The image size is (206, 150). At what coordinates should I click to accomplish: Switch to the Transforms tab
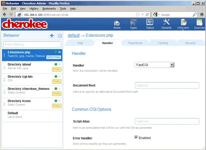tap(135, 43)
